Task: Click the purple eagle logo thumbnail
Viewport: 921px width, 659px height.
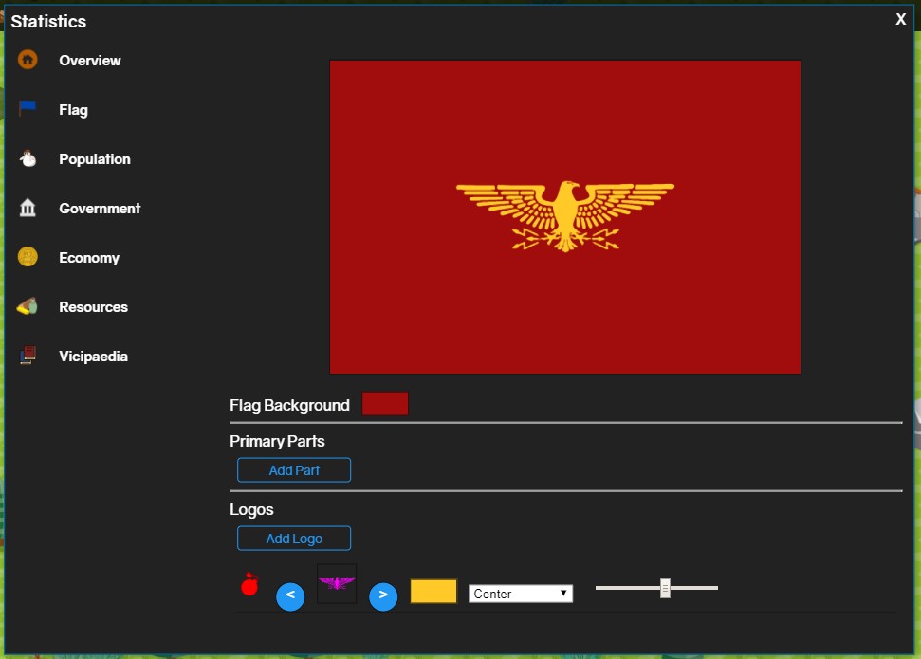Action: tap(337, 583)
